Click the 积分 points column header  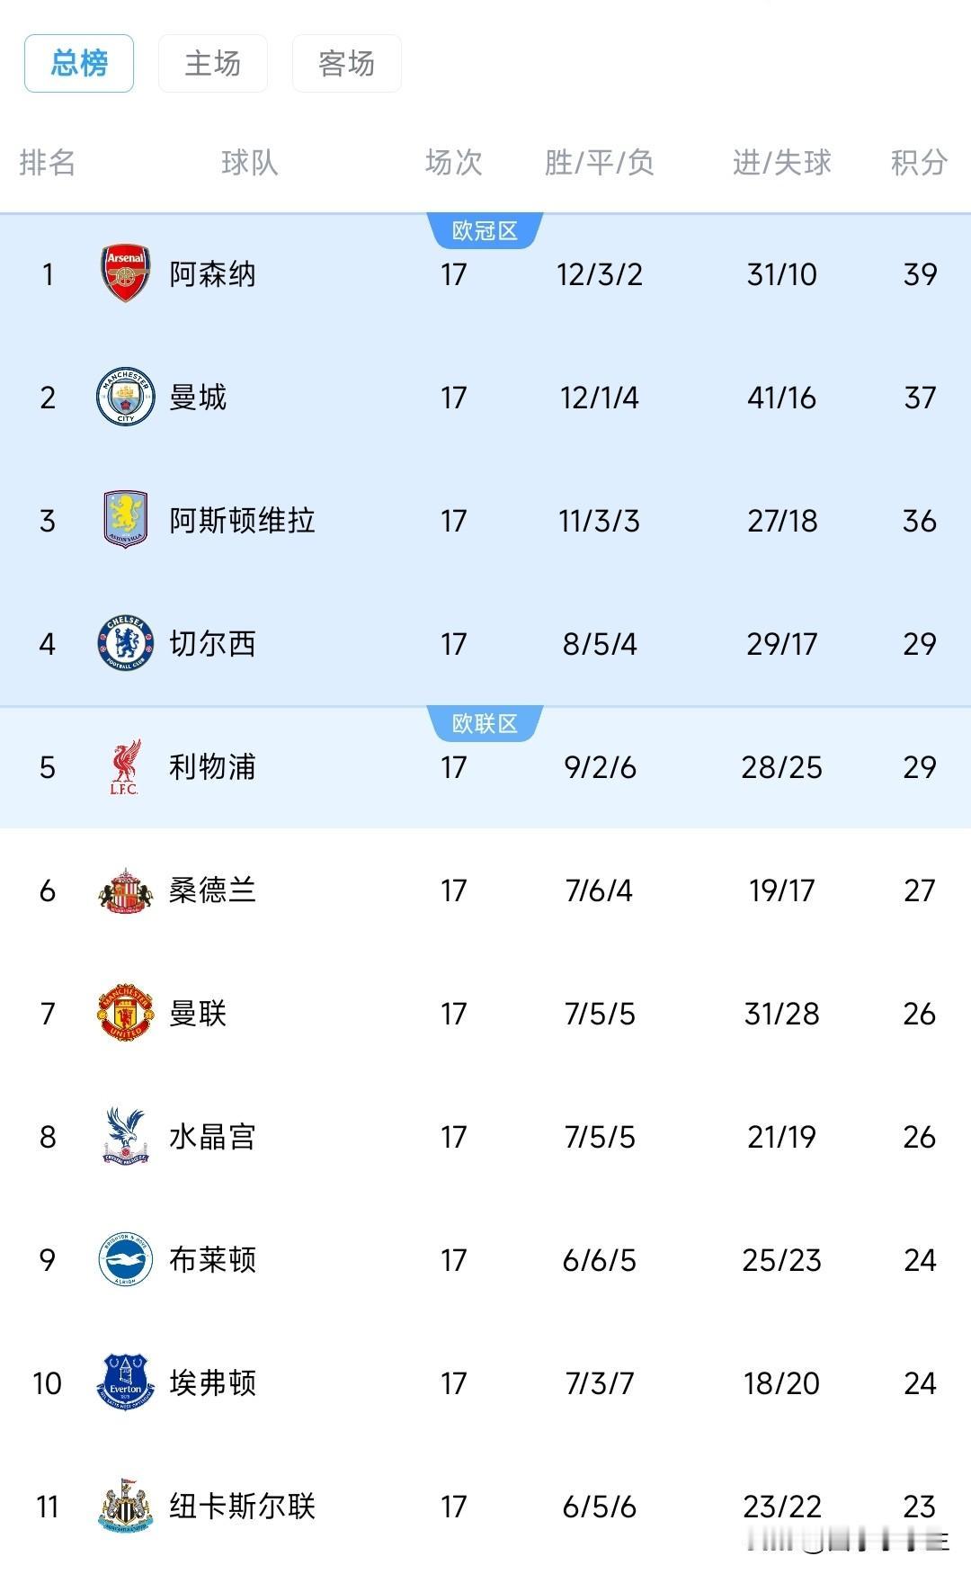(919, 163)
